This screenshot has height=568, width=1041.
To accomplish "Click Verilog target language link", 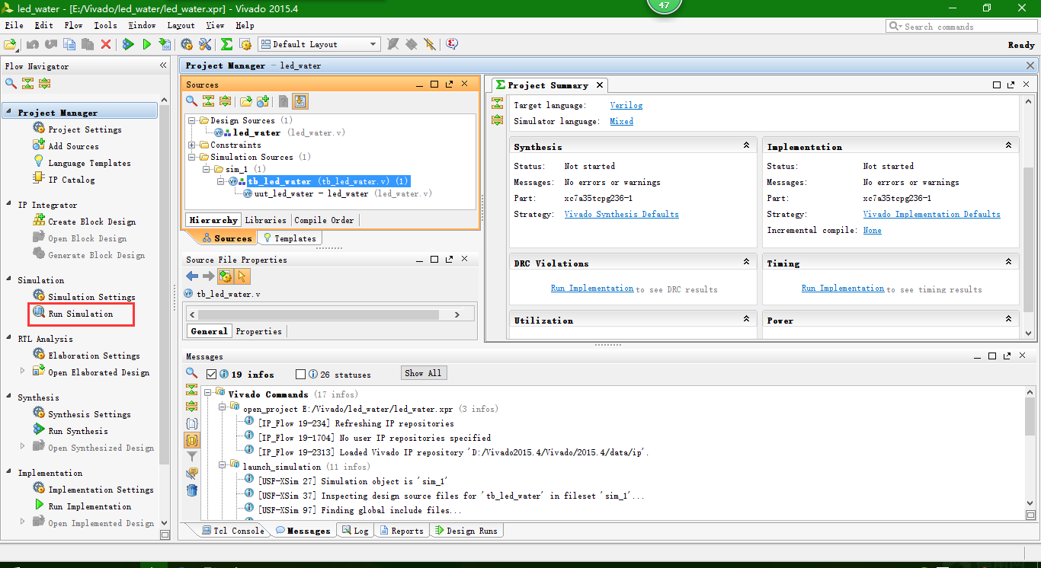I will (x=626, y=105).
